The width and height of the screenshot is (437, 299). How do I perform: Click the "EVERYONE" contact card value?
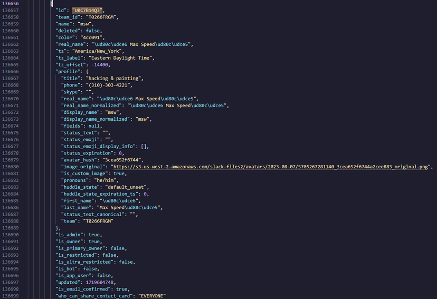(152, 296)
